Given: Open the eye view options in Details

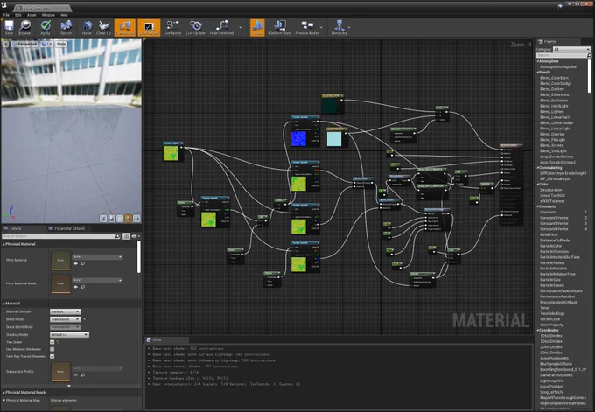Looking at the screenshot, I should 135,236.
